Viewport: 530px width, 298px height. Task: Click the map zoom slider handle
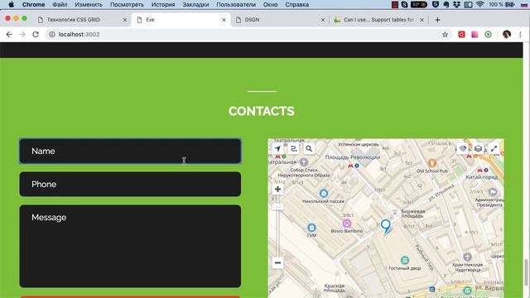click(x=277, y=206)
